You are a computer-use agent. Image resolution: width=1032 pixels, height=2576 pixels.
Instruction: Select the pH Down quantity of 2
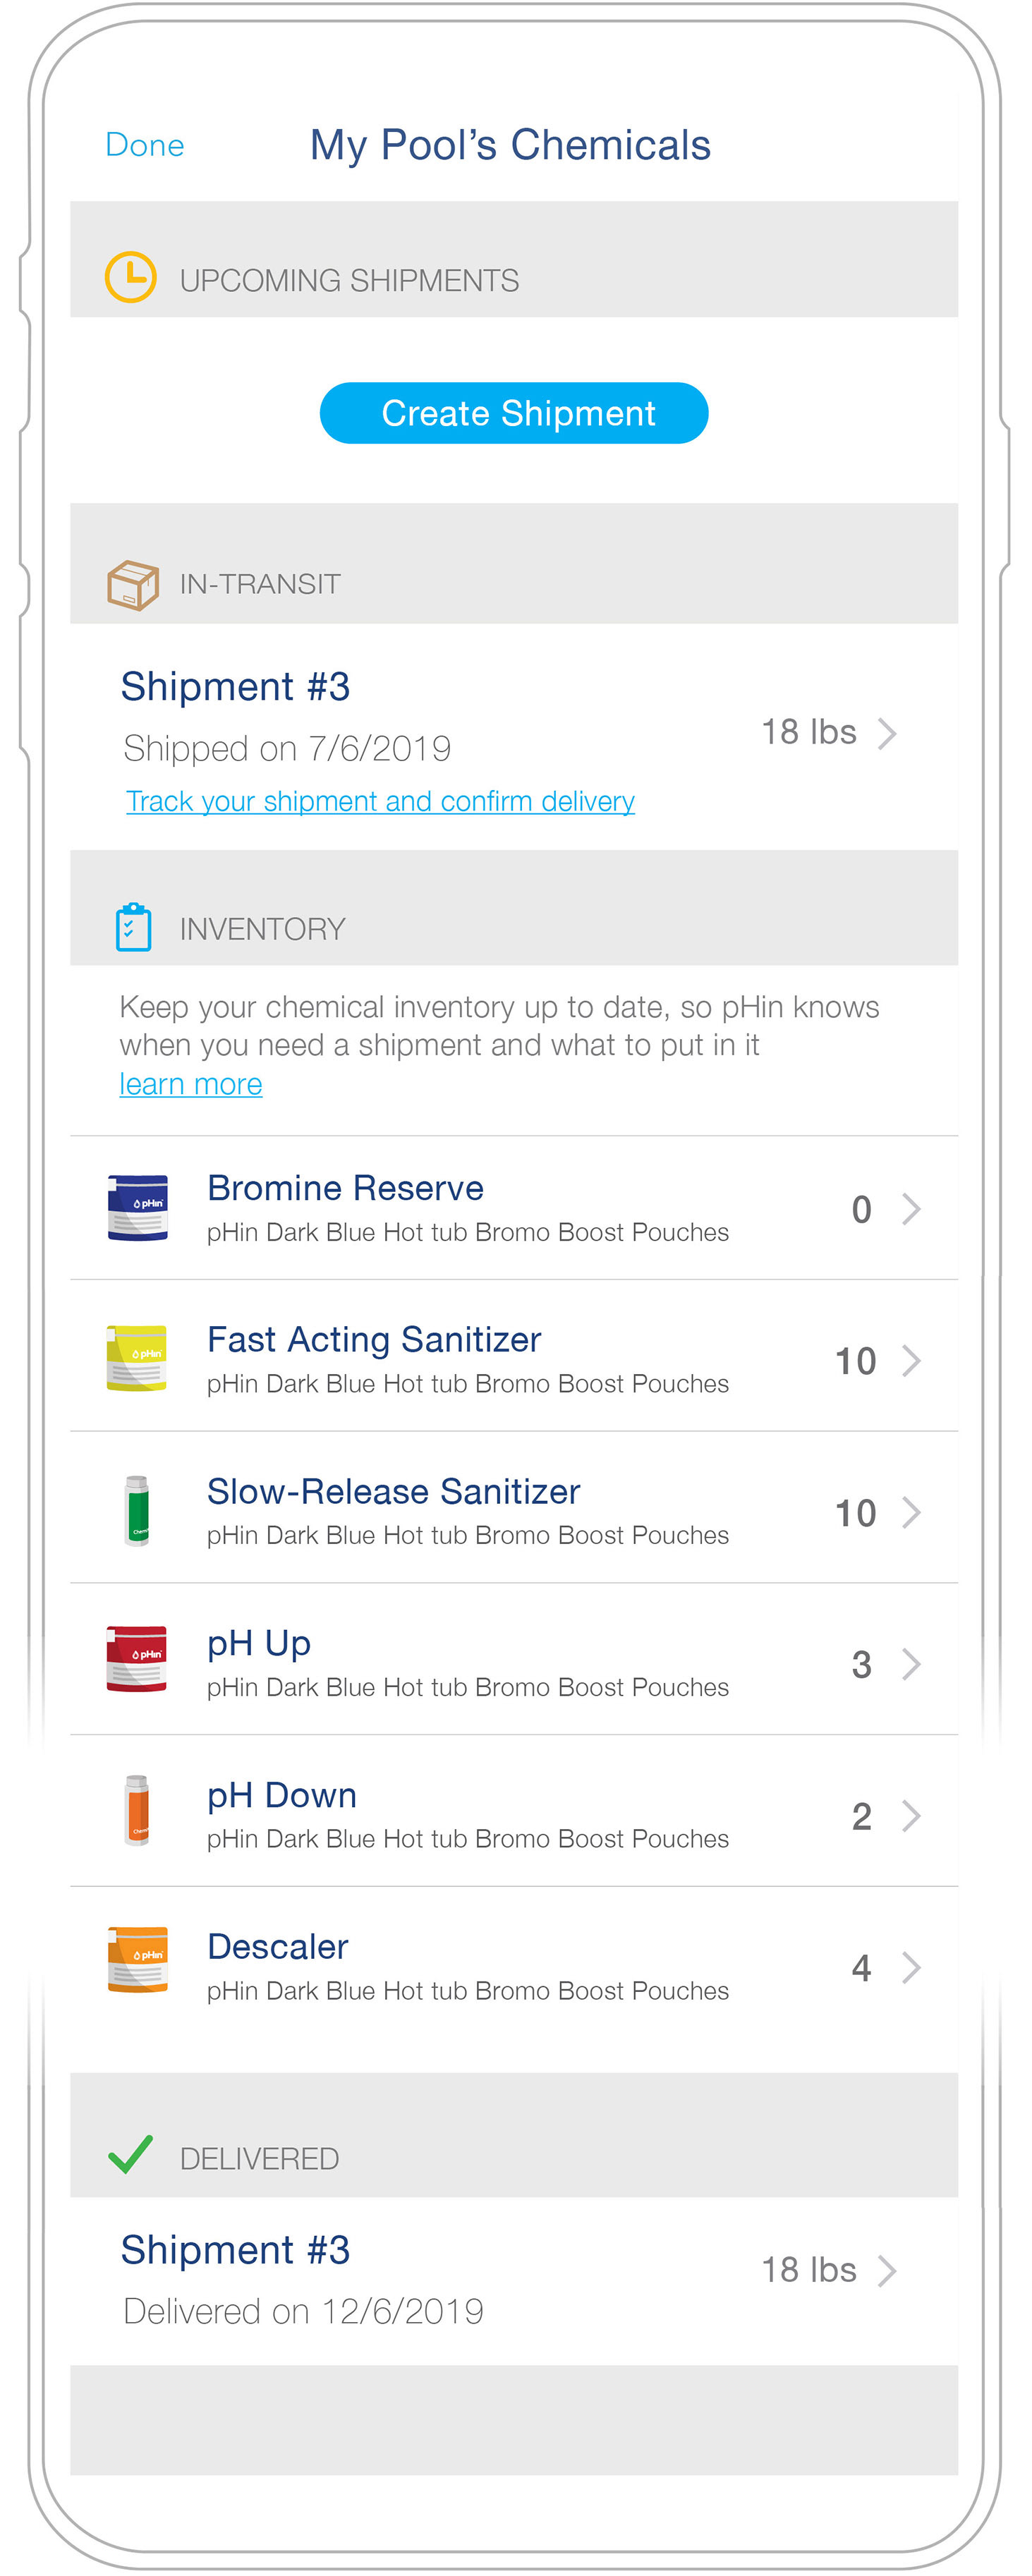pos(861,1816)
